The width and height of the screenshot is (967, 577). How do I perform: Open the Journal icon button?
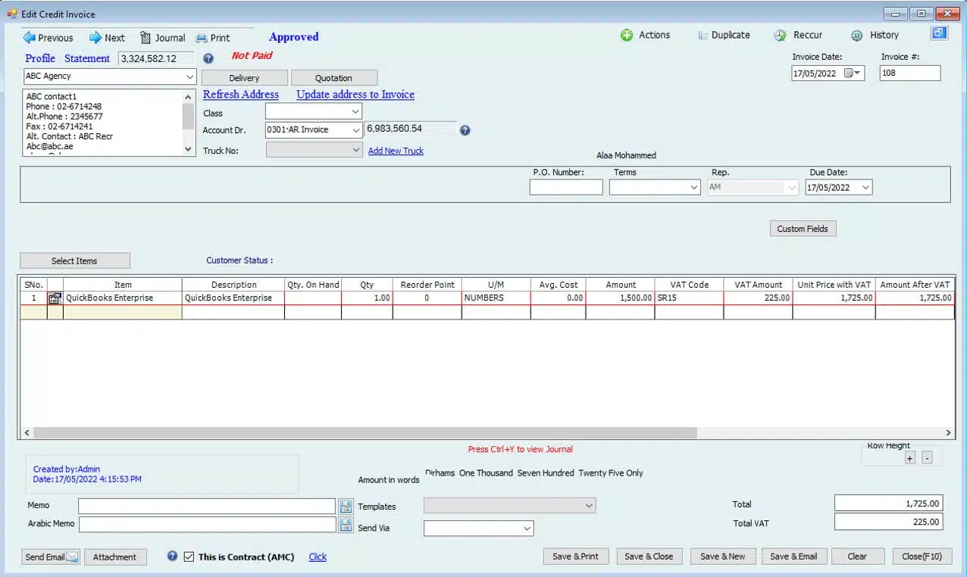(x=146, y=37)
